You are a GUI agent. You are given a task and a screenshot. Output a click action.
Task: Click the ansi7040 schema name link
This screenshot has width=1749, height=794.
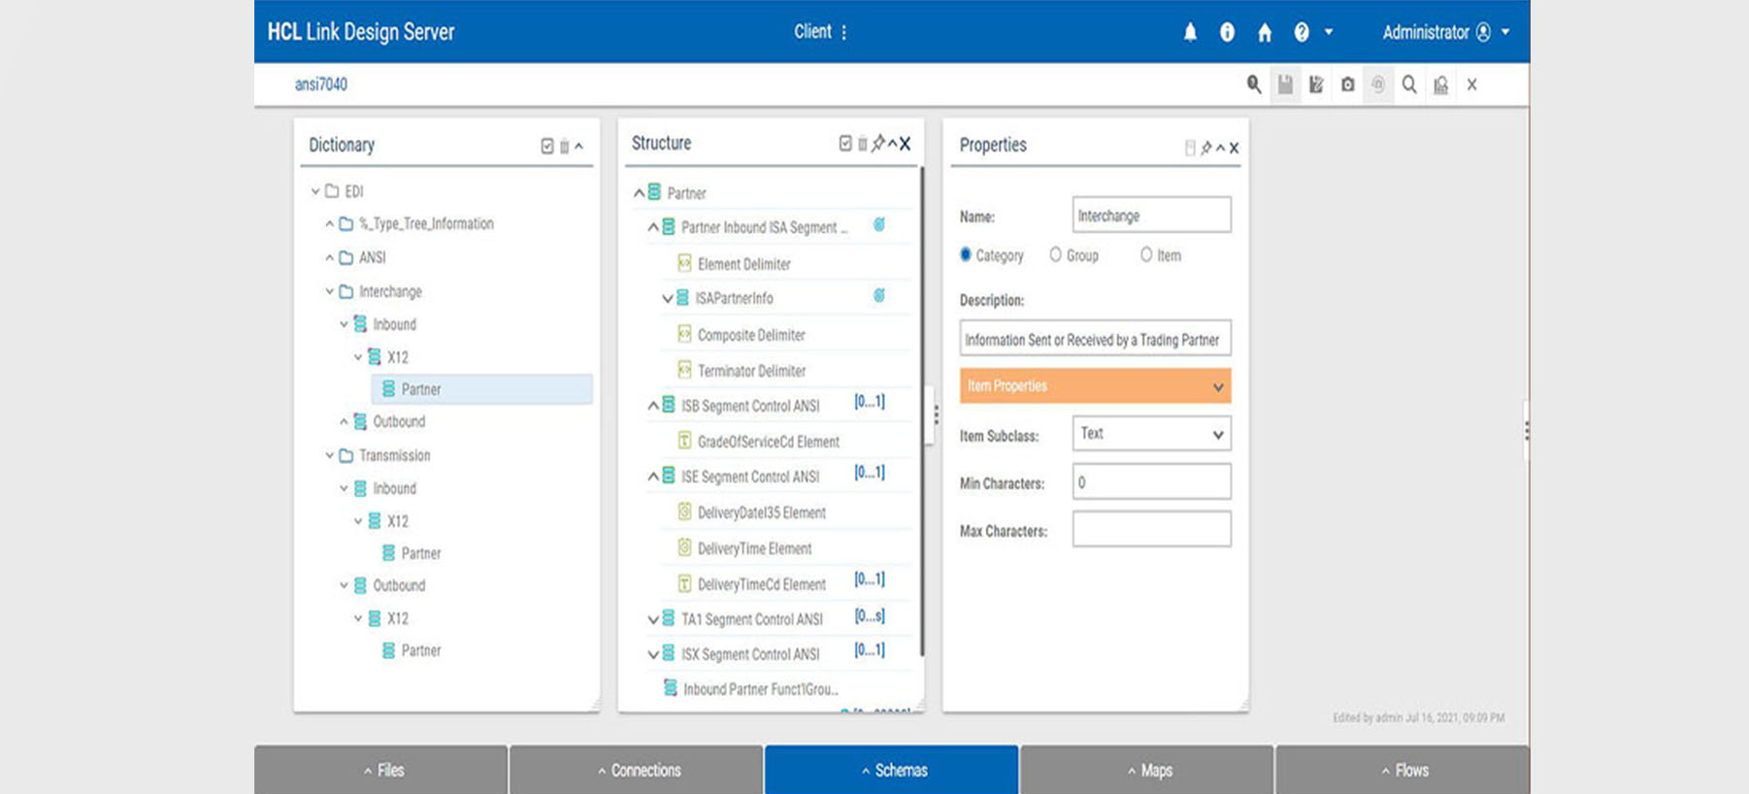tap(321, 84)
